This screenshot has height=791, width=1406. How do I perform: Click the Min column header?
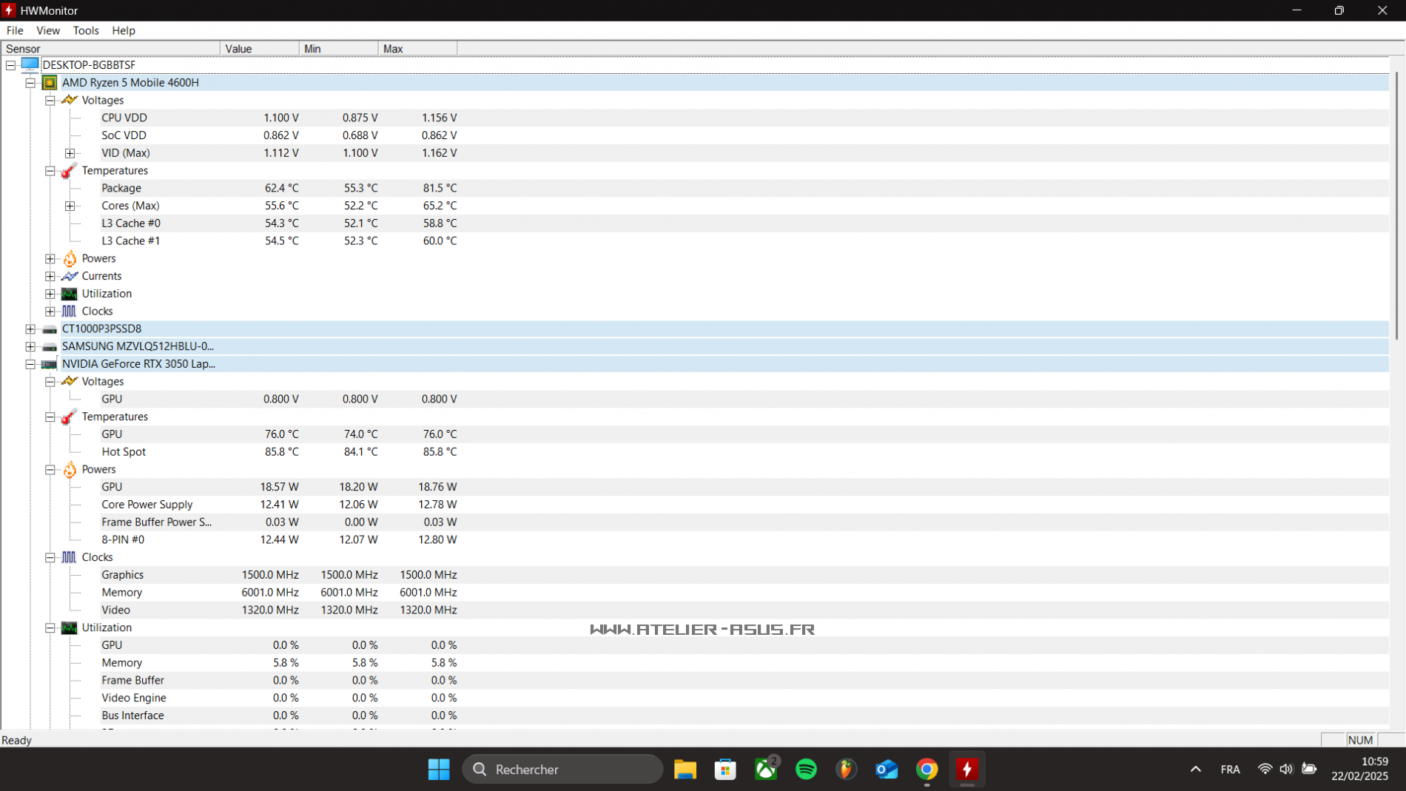pos(339,49)
